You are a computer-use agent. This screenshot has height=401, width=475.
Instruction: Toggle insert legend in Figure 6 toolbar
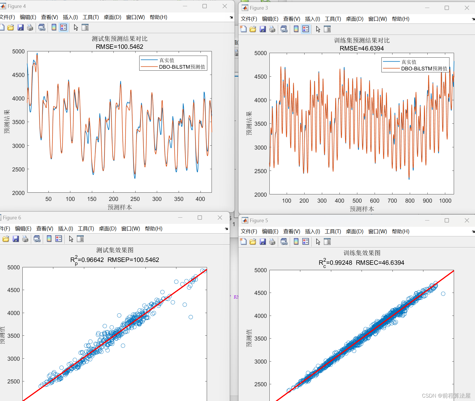tap(59, 239)
